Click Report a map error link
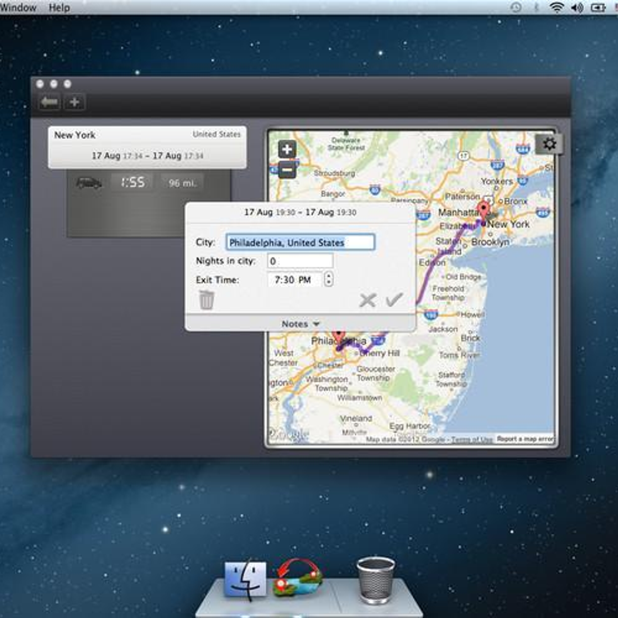The height and width of the screenshot is (618, 618). 525,439
